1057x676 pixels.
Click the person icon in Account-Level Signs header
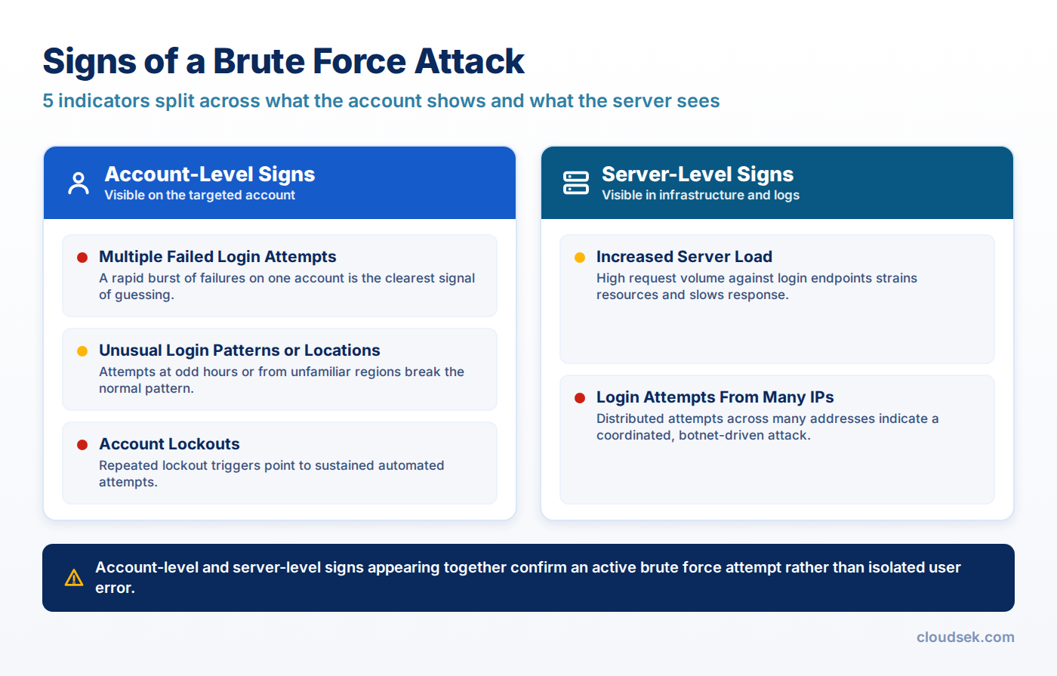coord(79,184)
